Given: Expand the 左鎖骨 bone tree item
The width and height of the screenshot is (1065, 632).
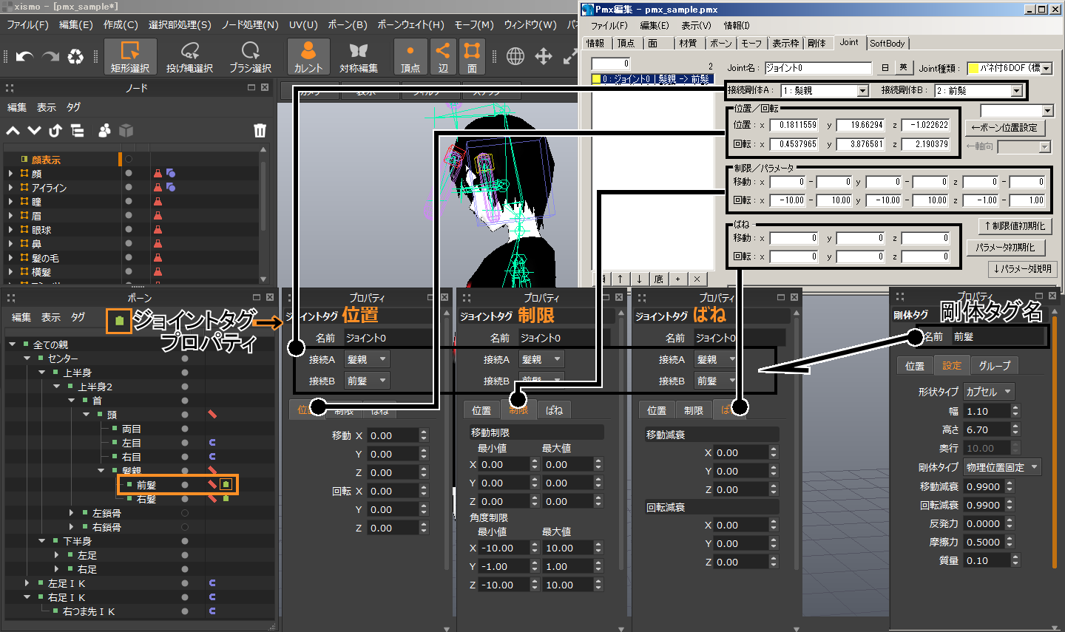Looking at the screenshot, I should coord(72,513).
